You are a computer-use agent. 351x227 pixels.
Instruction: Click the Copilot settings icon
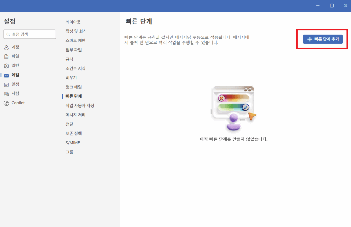(6, 103)
